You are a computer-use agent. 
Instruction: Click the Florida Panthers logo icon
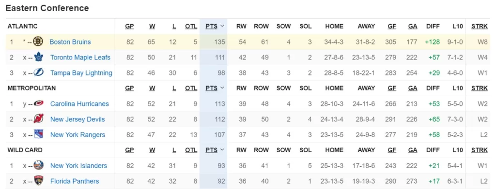coord(39,181)
